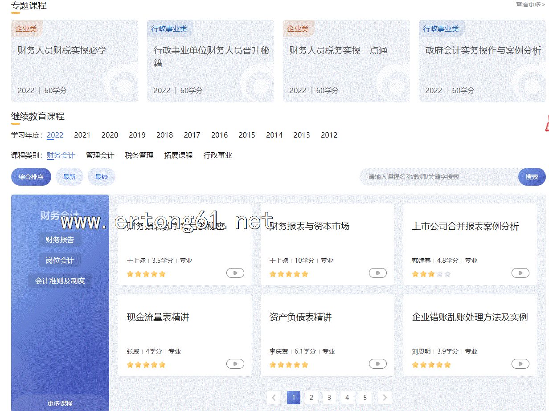
Task: Go to next page with right arrow
Action: [x=385, y=398]
